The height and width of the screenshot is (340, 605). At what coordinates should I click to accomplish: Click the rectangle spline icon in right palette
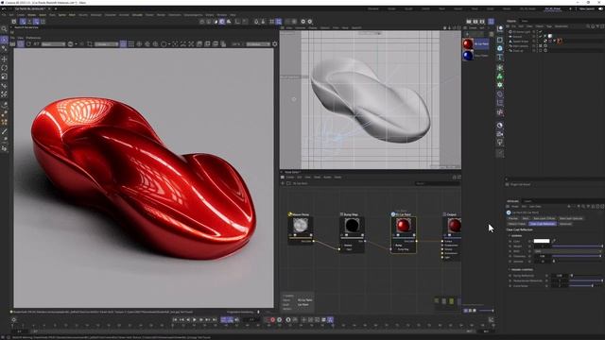pos(500,40)
